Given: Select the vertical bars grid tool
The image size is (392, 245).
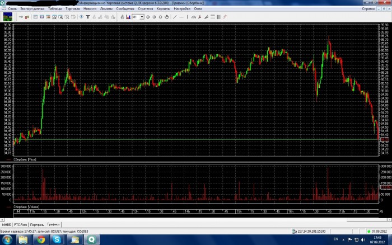Looking at the screenshot, I should [219, 17].
